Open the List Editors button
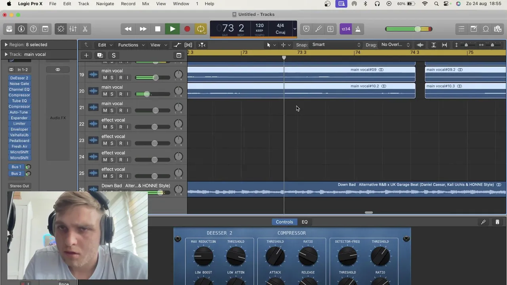Image resolution: width=507 pixels, height=285 pixels. click(x=461, y=29)
